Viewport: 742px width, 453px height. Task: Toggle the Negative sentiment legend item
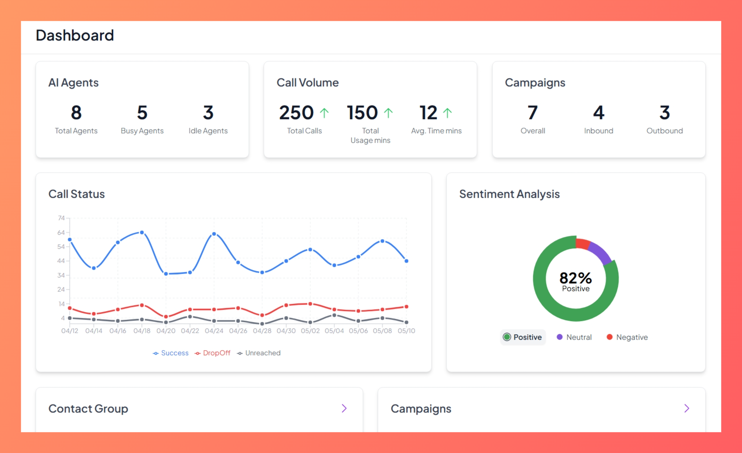click(x=627, y=337)
